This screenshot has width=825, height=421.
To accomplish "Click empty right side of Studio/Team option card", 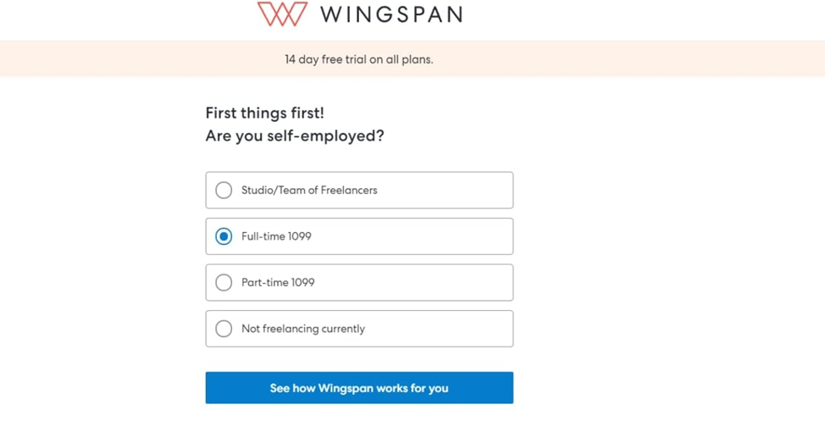I will pos(457,191).
